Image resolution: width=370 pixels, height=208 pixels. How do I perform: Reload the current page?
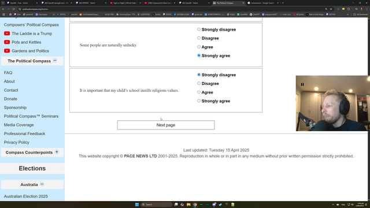pyautogui.click(x=13, y=9)
